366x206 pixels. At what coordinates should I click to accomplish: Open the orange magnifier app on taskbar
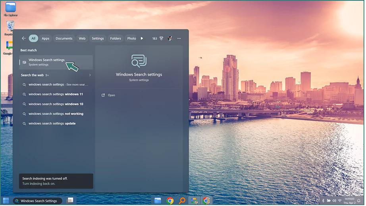pyautogui.click(x=183, y=201)
